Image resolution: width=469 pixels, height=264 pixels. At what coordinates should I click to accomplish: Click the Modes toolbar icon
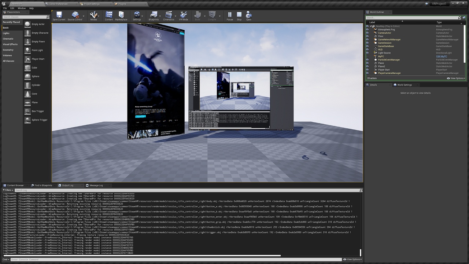(94, 15)
